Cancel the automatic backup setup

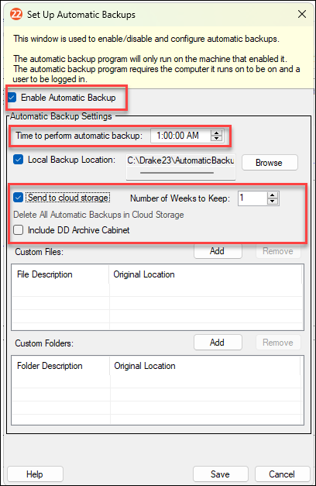click(x=282, y=474)
